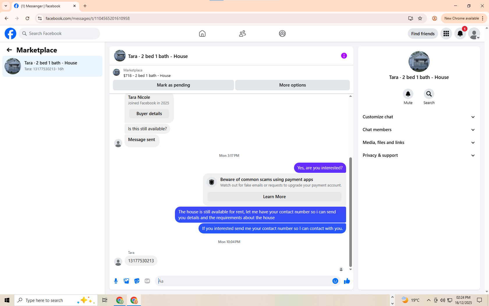Open the taskbar clock and date
This screenshot has width=489, height=306.
click(x=463, y=300)
